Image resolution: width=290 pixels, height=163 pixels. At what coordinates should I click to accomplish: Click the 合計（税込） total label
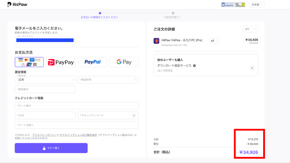[x=162, y=152]
